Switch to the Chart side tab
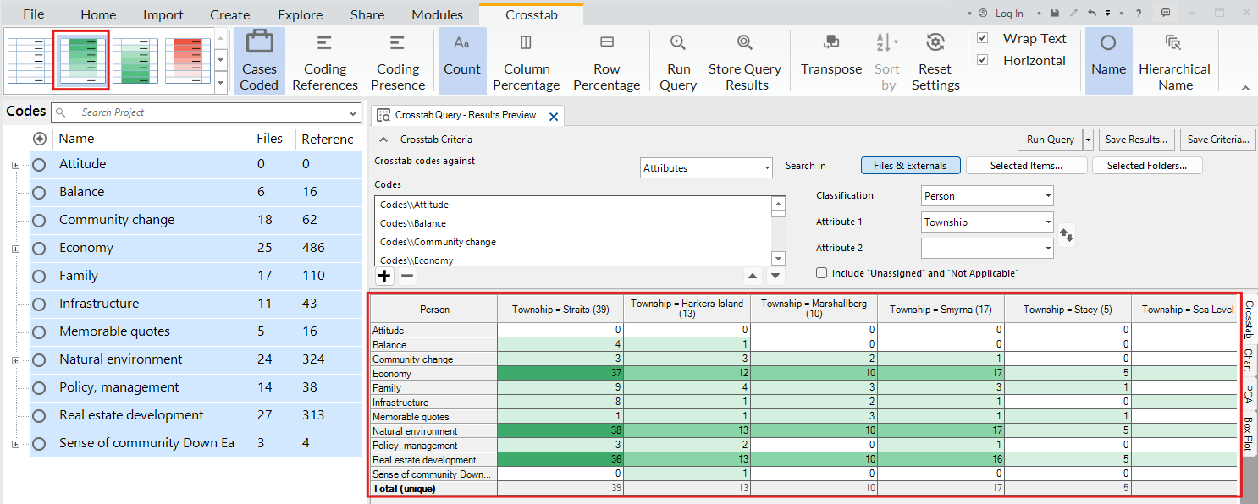Image resolution: width=1258 pixels, height=504 pixels. click(1248, 359)
